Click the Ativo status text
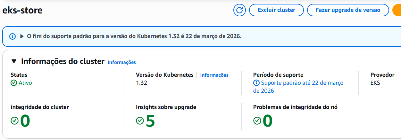This screenshot has height=140, width=401. pyautogui.click(x=25, y=83)
